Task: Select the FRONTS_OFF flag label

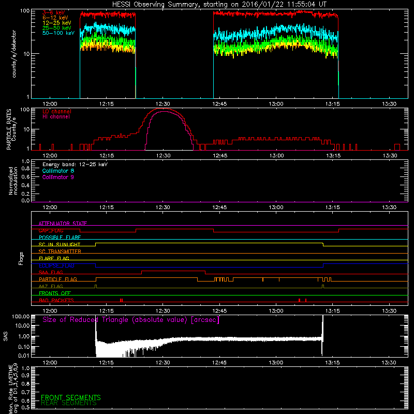Action: pyautogui.click(x=55, y=293)
